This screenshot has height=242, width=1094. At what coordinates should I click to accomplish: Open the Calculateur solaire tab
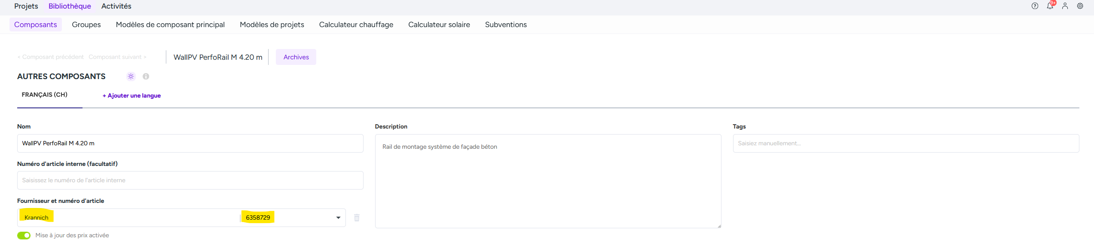pyautogui.click(x=439, y=25)
